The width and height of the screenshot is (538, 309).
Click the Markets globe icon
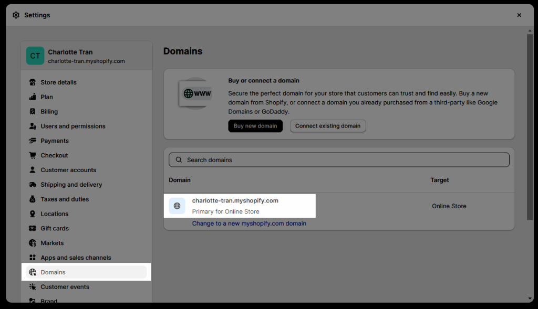[33, 243]
